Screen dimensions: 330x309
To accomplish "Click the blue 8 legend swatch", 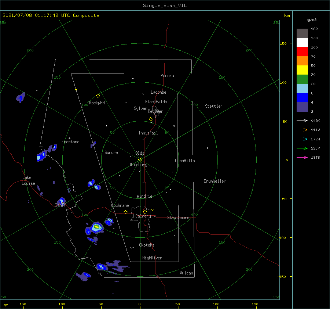I will (302, 98).
